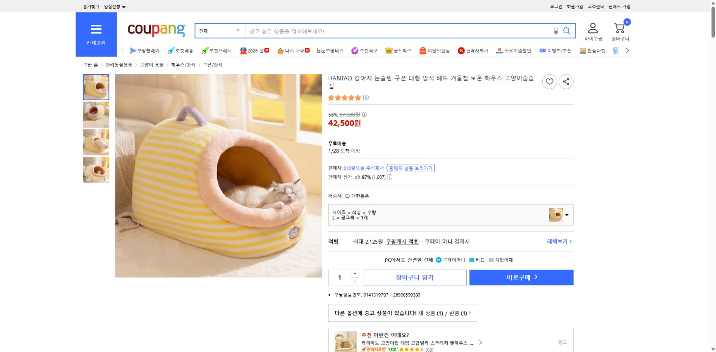716x352 pixels.
Task: Open the 장바구니 shopping cart icon
Action: click(x=619, y=27)
